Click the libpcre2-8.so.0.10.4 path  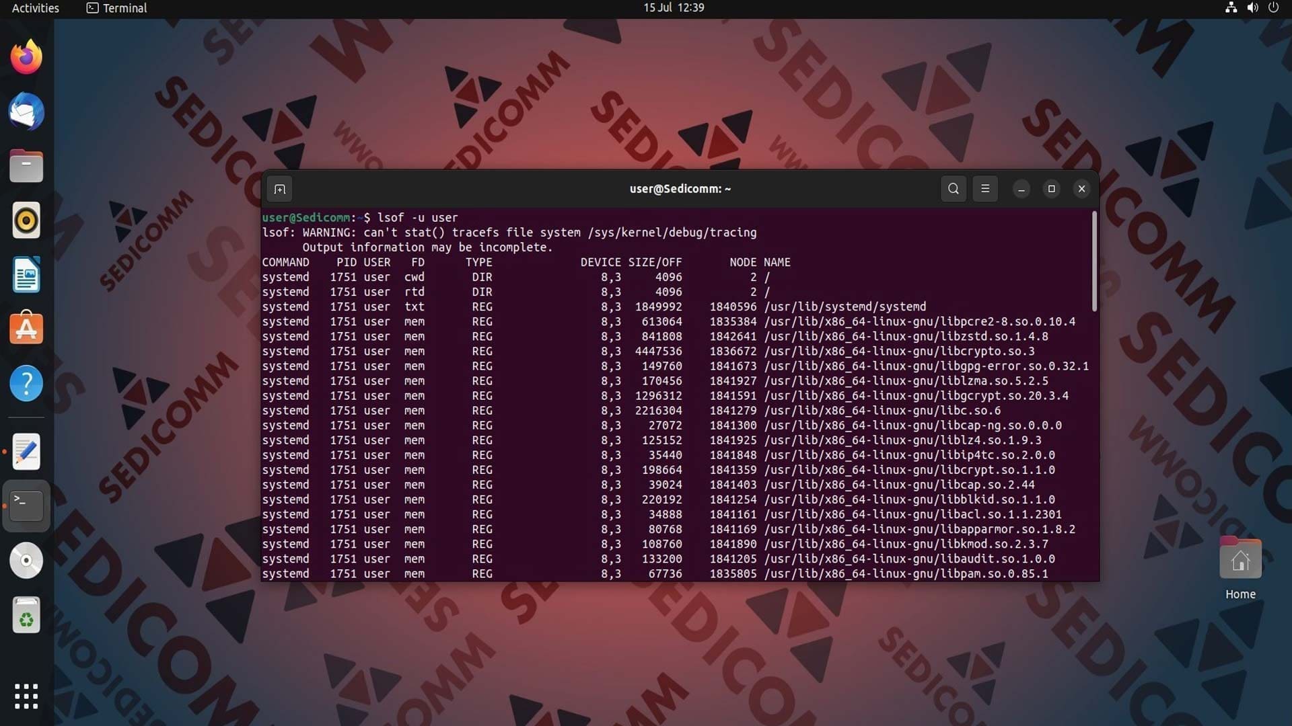920,321
